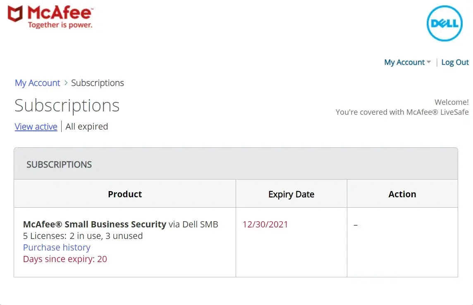The height and width of the screenshot is (305, 473).
Task: Expand the My Account dropdown arrow
Action: pos(429,62)
